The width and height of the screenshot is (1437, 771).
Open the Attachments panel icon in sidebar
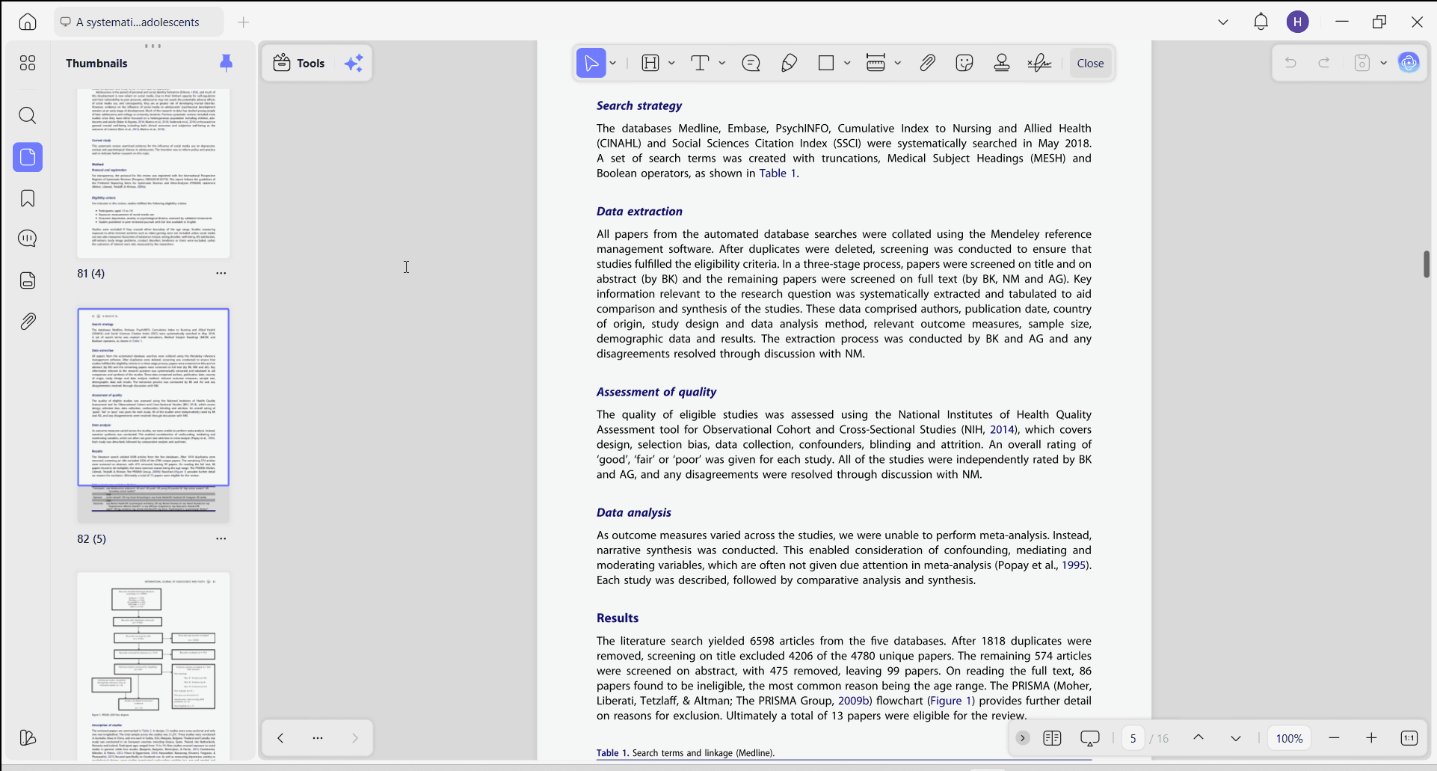point(28,322)
